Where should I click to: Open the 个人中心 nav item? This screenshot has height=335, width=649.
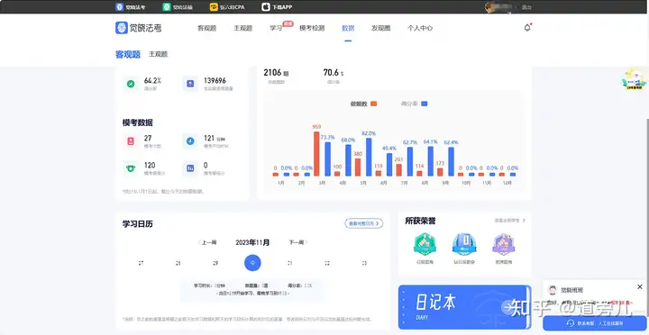point(420,28)
